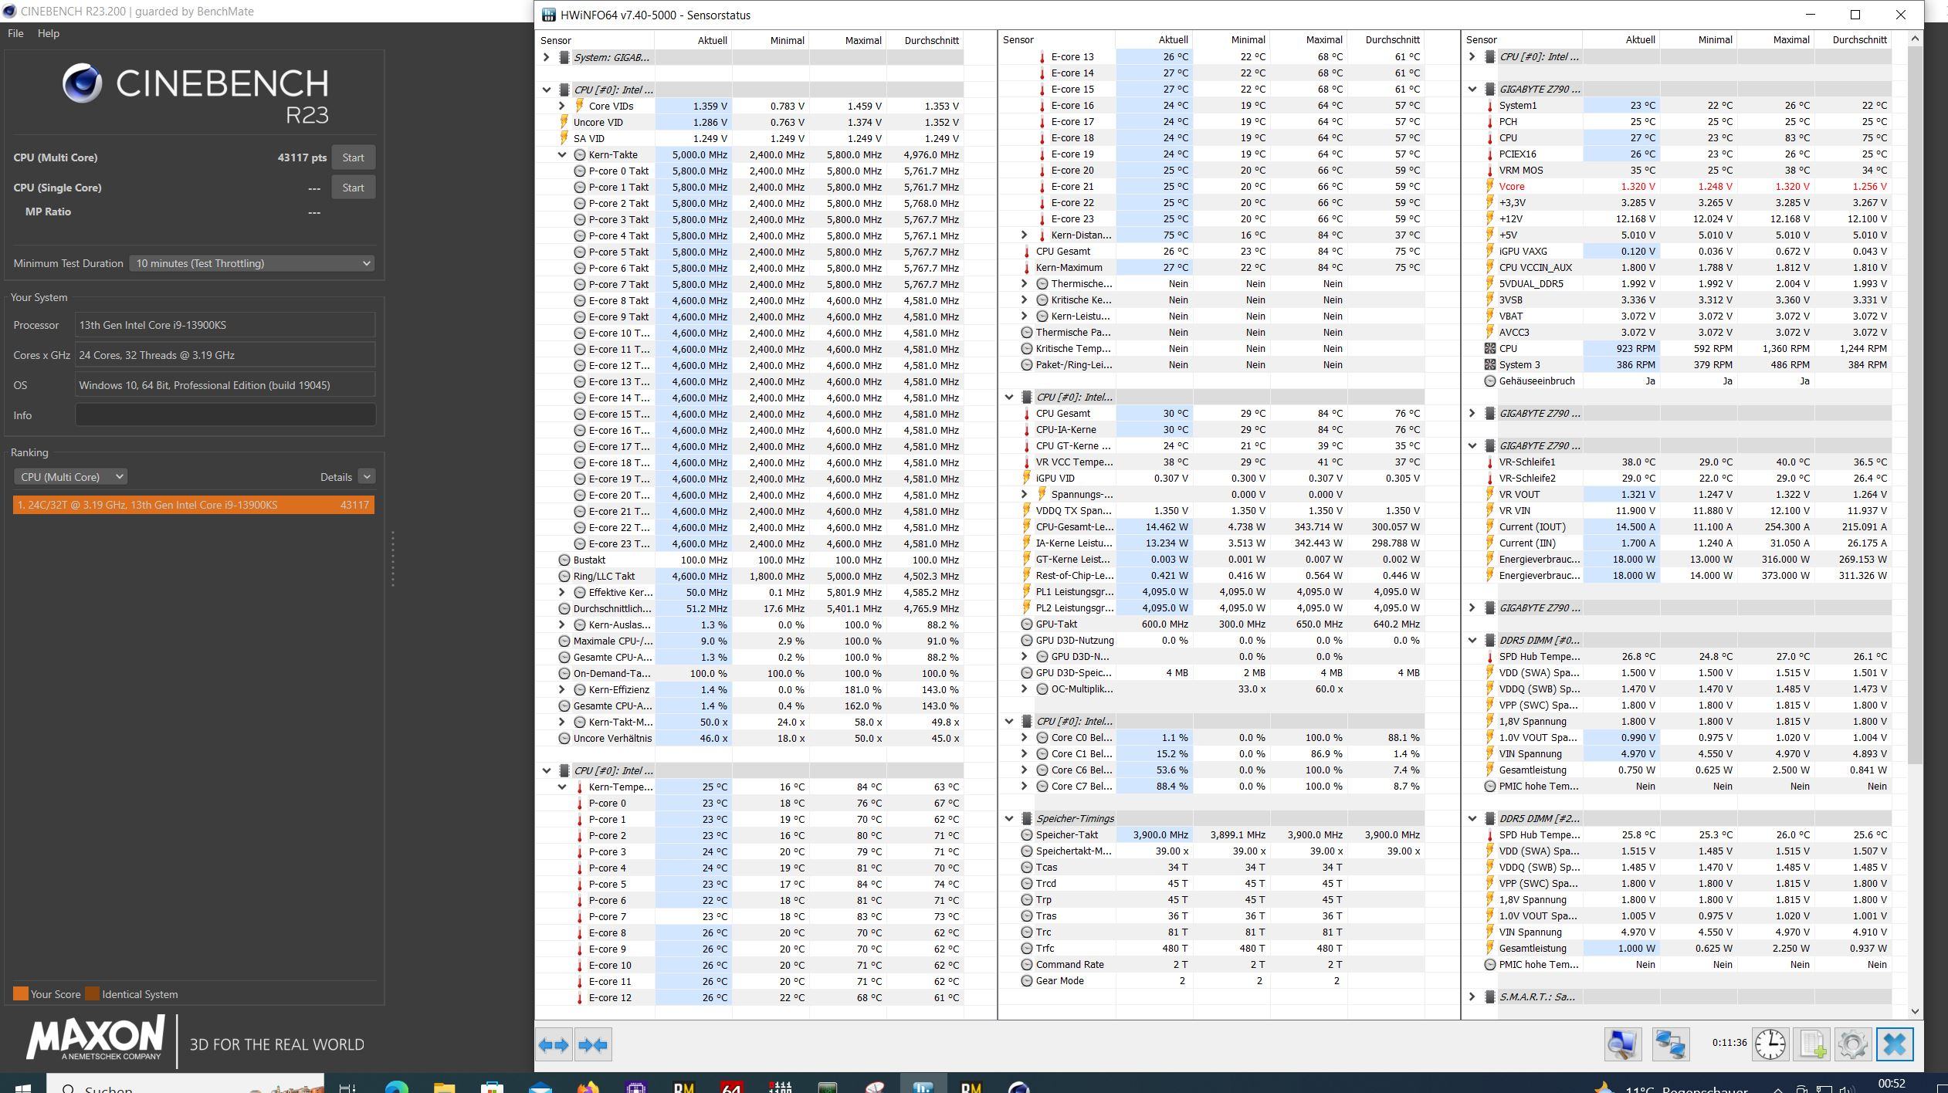Expand OC-Multiplik... row

tap(1025, 689)
